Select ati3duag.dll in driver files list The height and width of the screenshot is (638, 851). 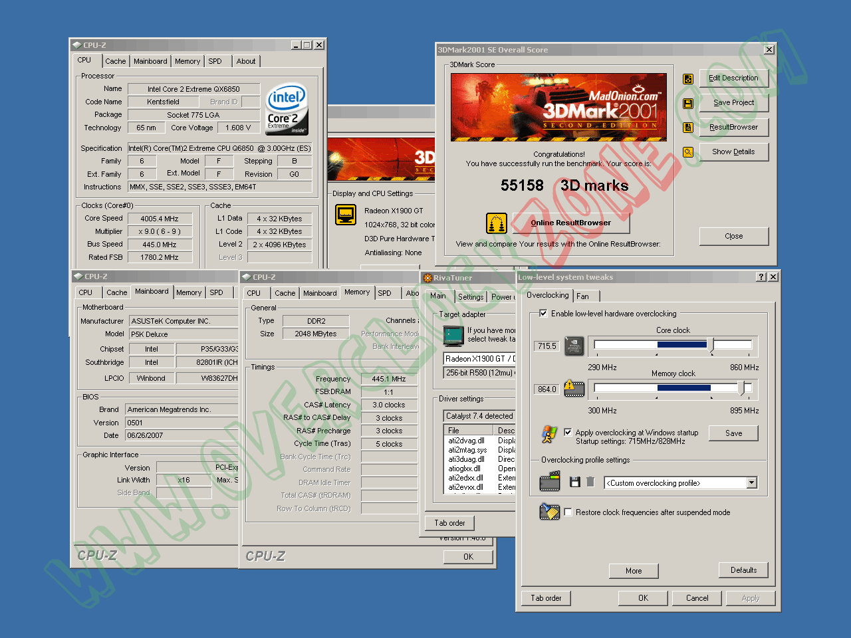[x=467, y=459]
